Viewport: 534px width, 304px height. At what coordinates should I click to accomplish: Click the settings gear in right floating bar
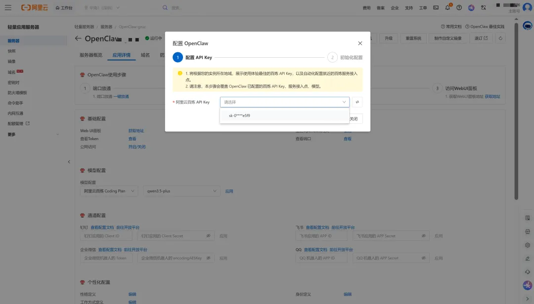(528, 245)
